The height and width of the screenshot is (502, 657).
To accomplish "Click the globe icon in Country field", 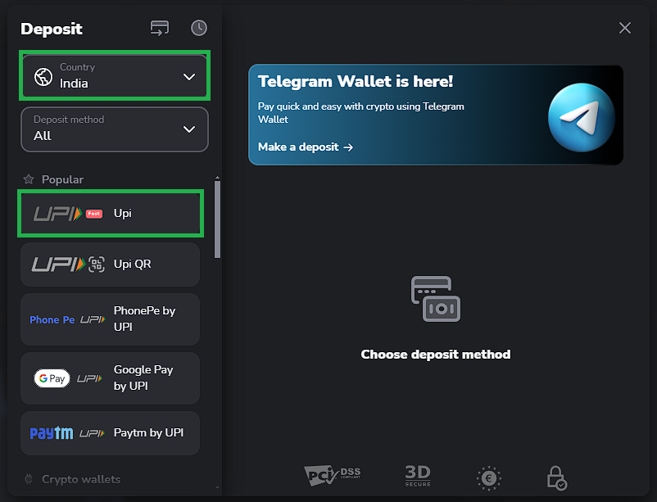I will 43,77.
